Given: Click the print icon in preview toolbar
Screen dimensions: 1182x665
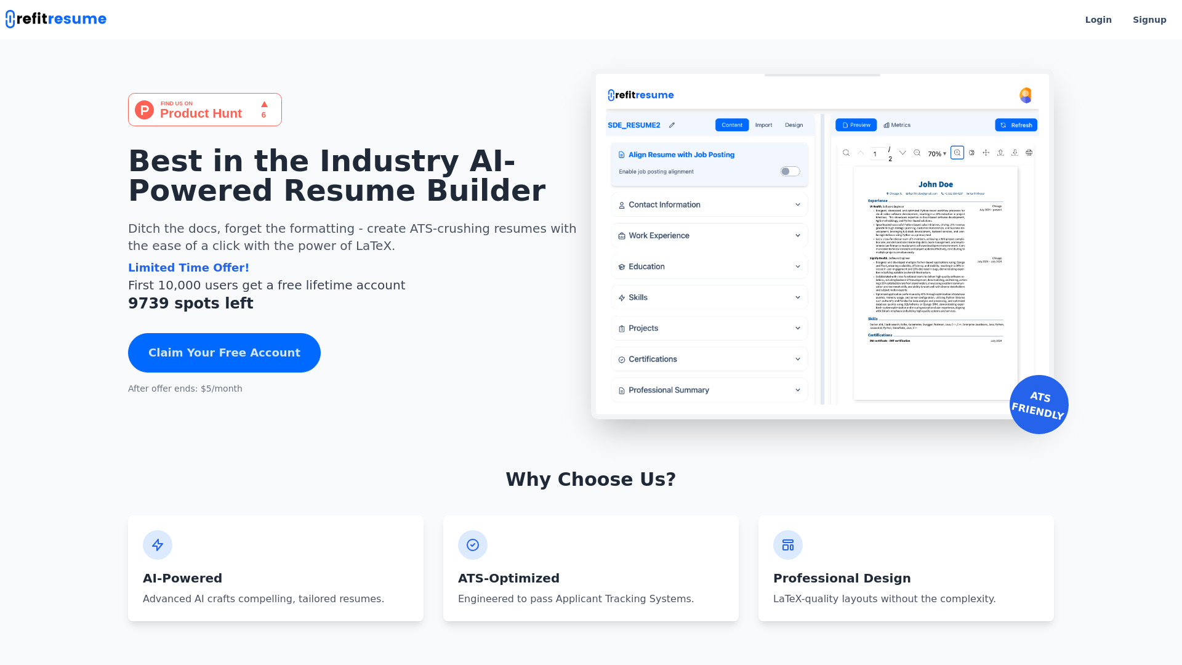Looking at the screenshot, I should pos(1029,153).
